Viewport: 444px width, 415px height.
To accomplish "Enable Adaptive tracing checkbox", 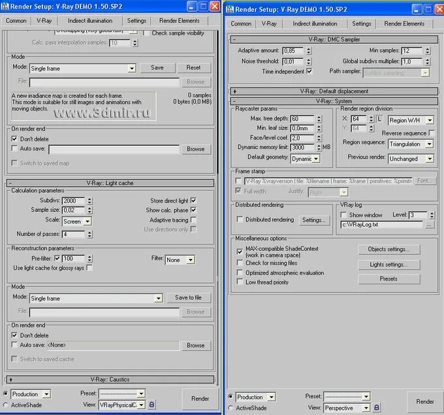I will click(193, 220).
